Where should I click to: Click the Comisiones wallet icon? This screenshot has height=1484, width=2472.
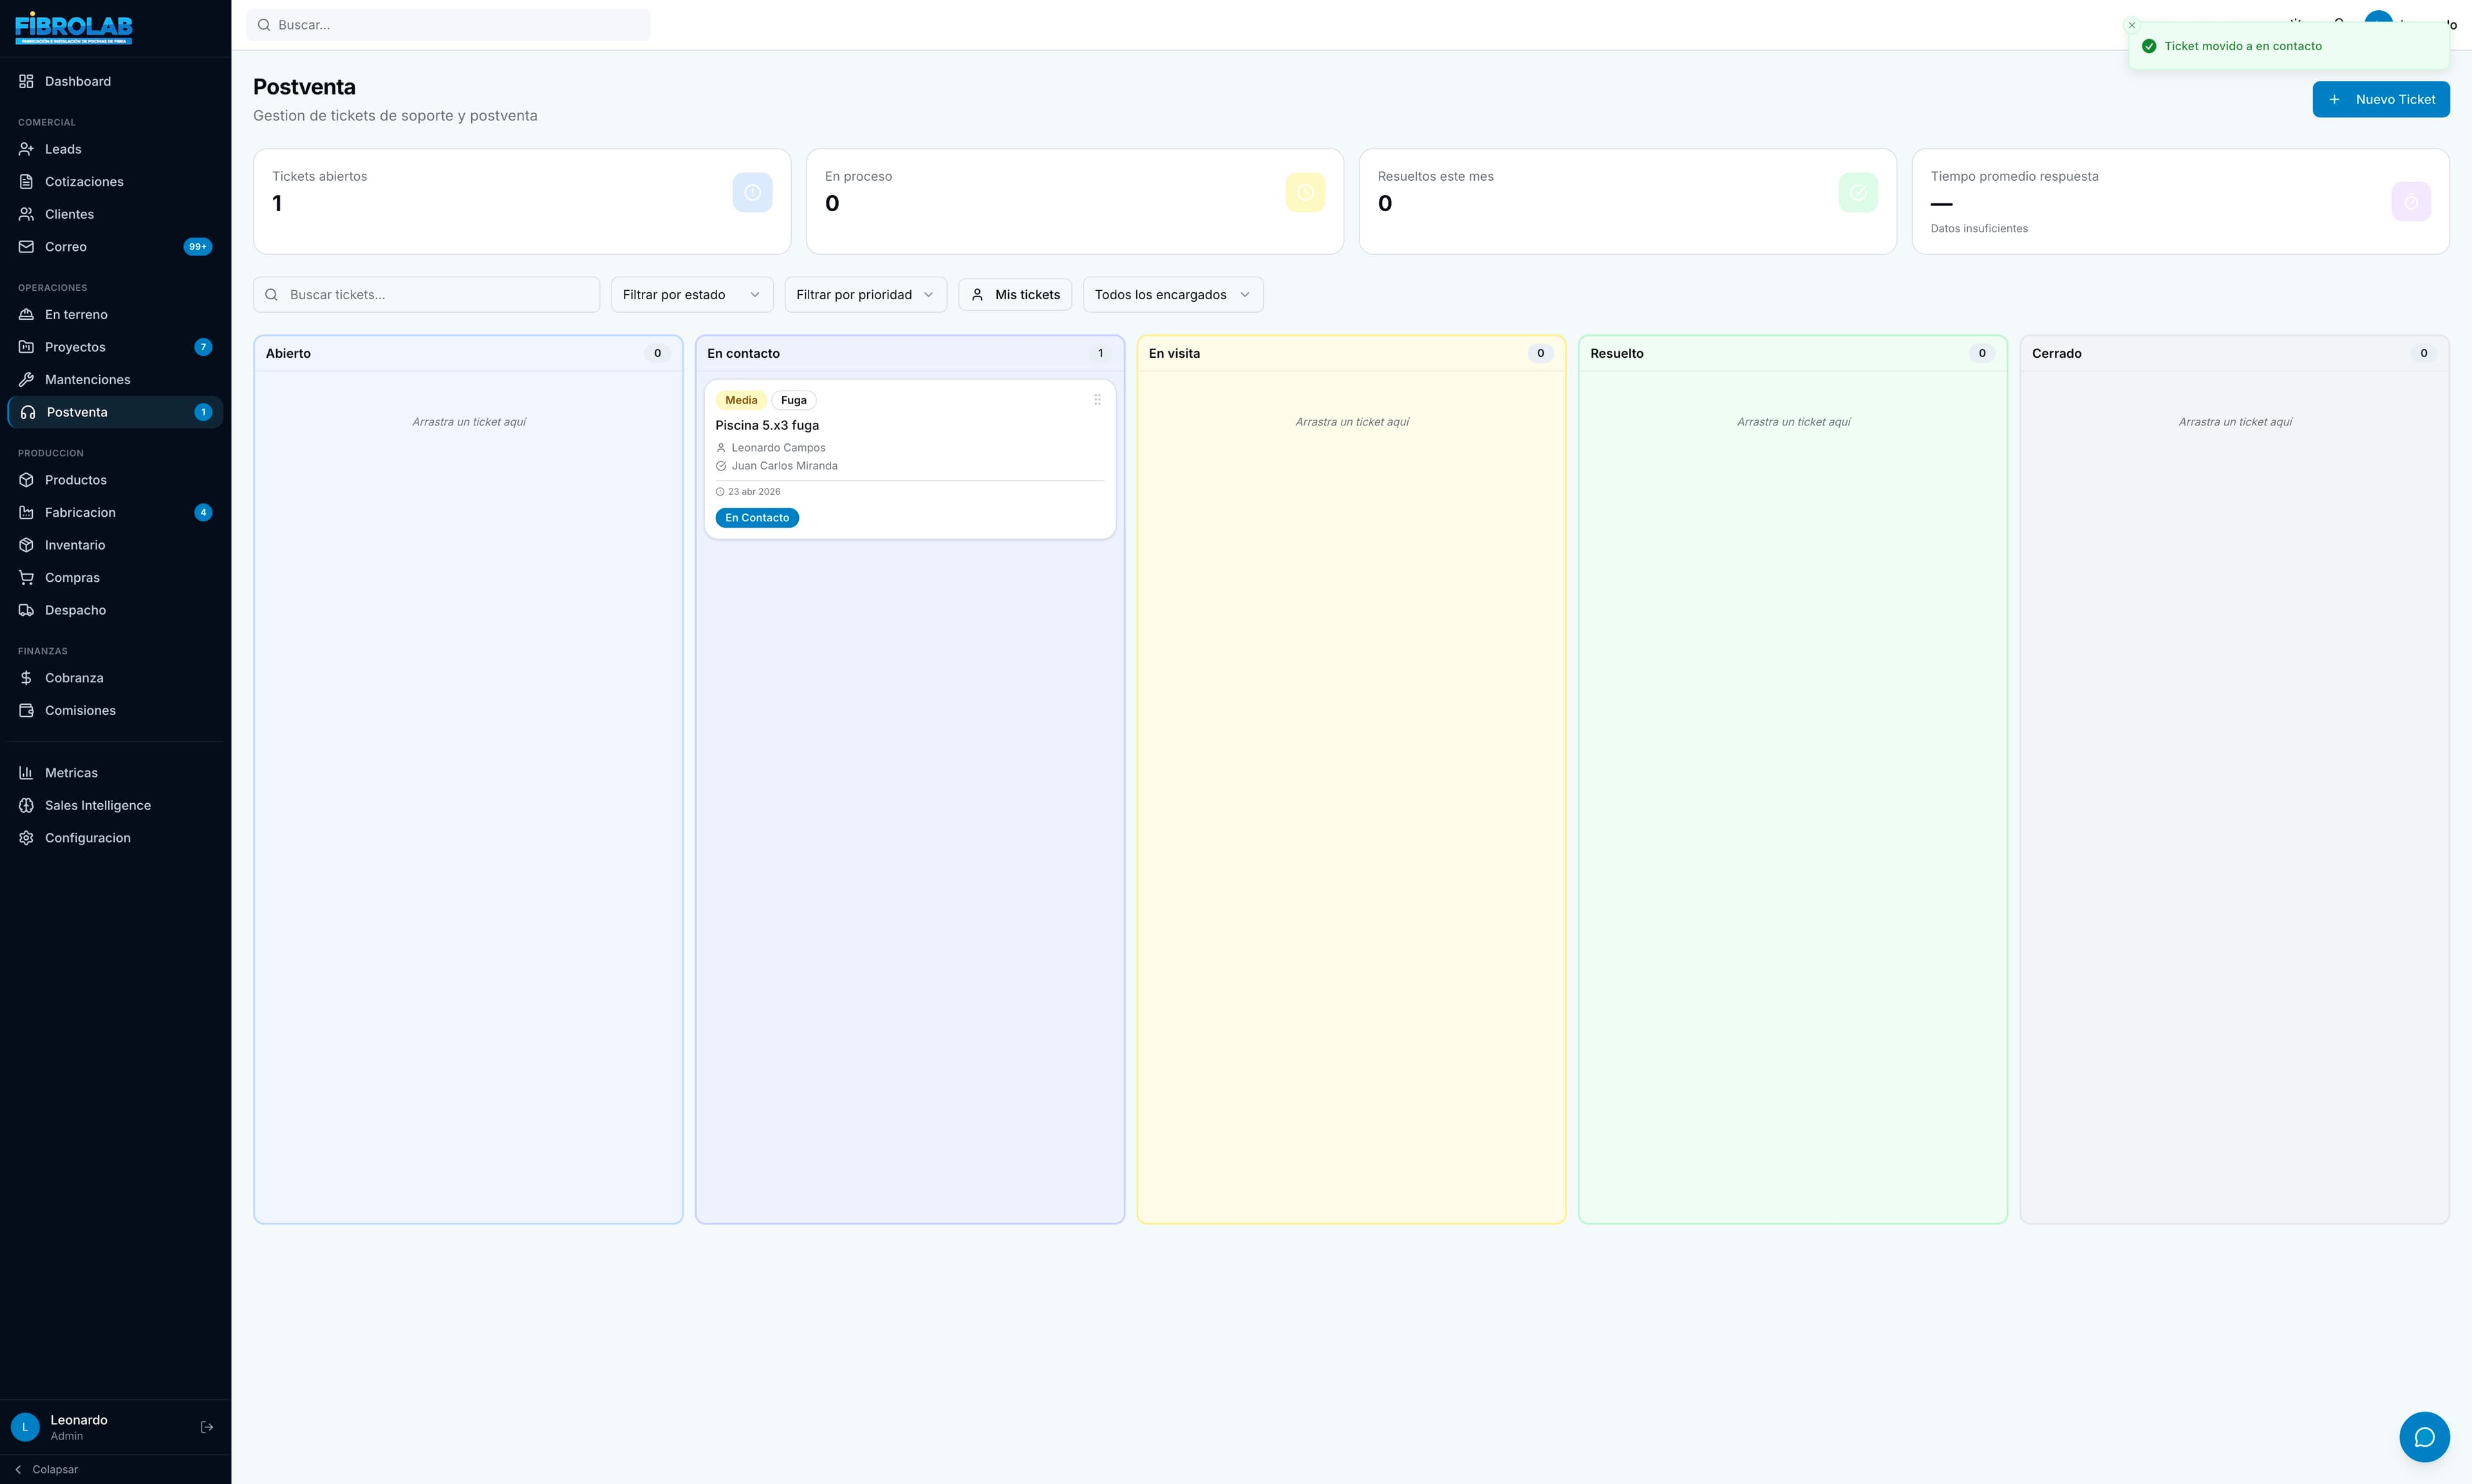[26, 711]
